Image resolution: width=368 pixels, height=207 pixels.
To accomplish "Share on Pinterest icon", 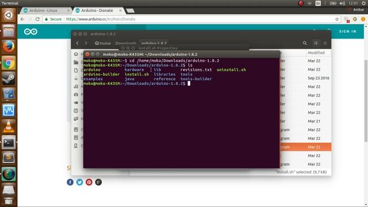I will pos(89,182).
